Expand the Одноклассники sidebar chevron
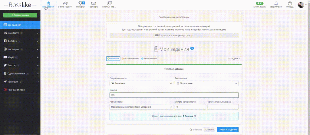The width and height of the screenshot is (310, 135). click(38, 74)
